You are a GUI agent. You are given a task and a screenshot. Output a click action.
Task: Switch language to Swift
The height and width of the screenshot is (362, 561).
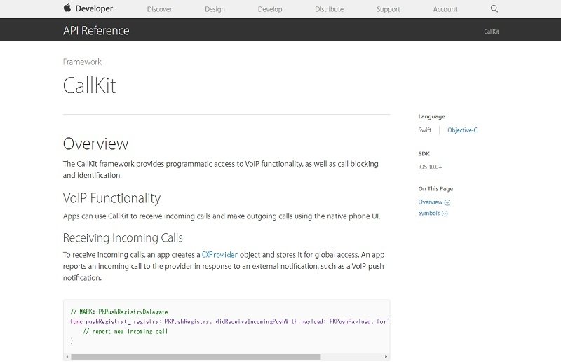coord(425,130)
